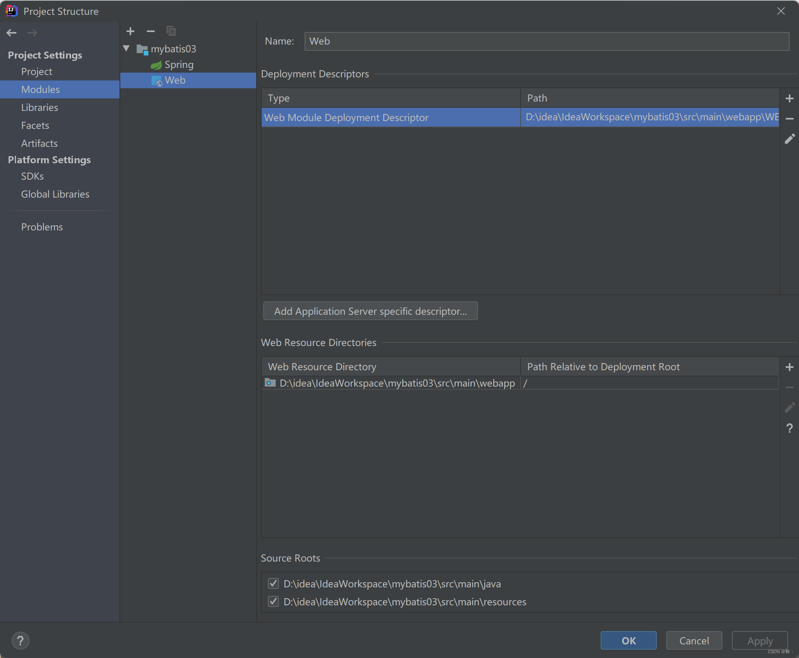Click the webapp folder icon in resource row
The image size is (799, 658).
tap(270, 383)
